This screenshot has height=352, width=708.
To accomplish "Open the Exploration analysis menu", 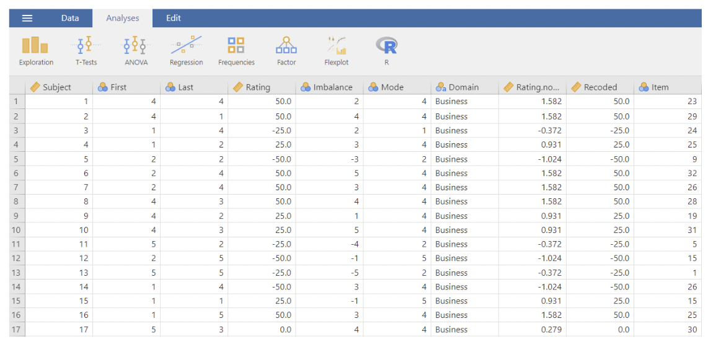I will pyautogui.click(x=36, y=51).
